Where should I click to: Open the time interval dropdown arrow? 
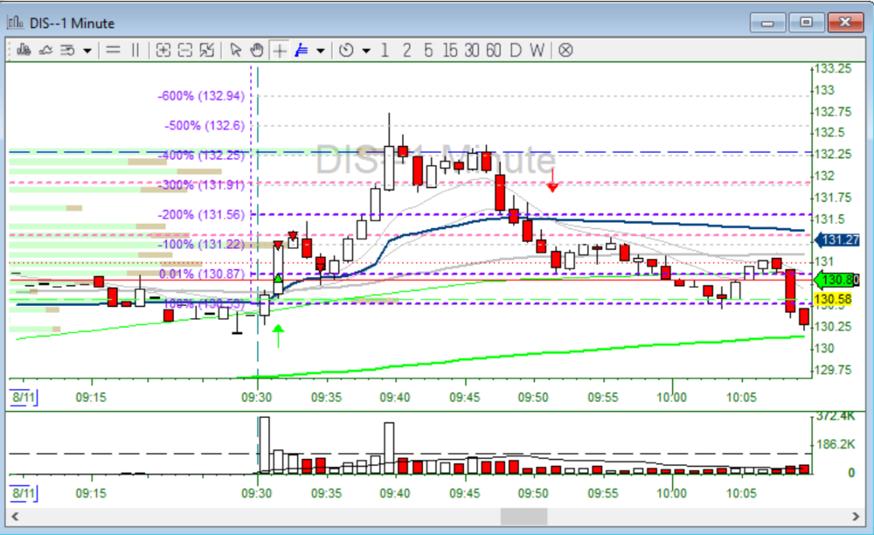[365, 51]
